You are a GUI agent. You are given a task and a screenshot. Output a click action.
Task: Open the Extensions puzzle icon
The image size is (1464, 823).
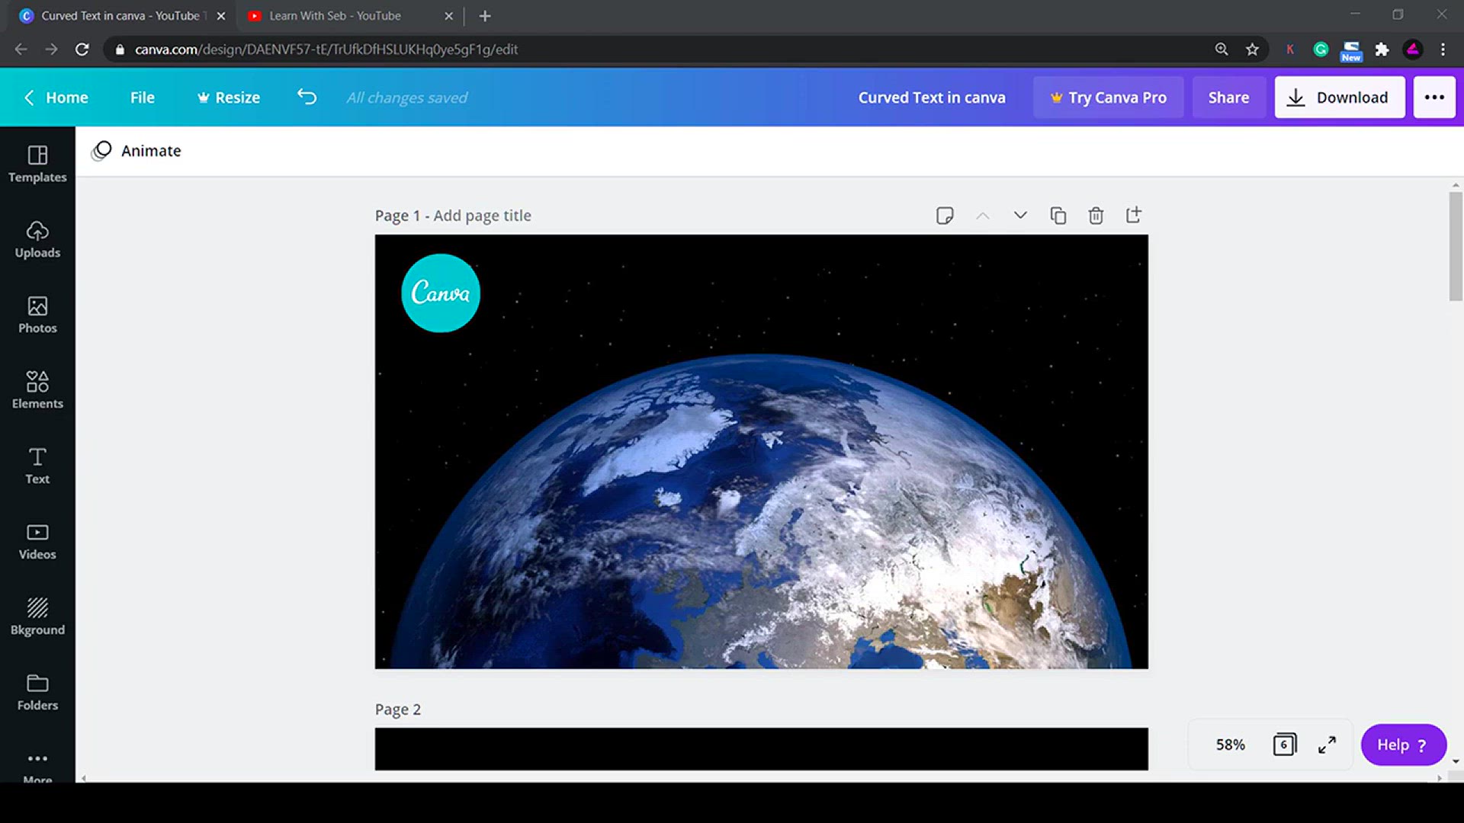pyautogui.click(x=1382, y=50)
